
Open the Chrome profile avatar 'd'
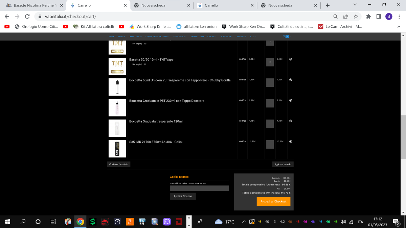[389, 16]
